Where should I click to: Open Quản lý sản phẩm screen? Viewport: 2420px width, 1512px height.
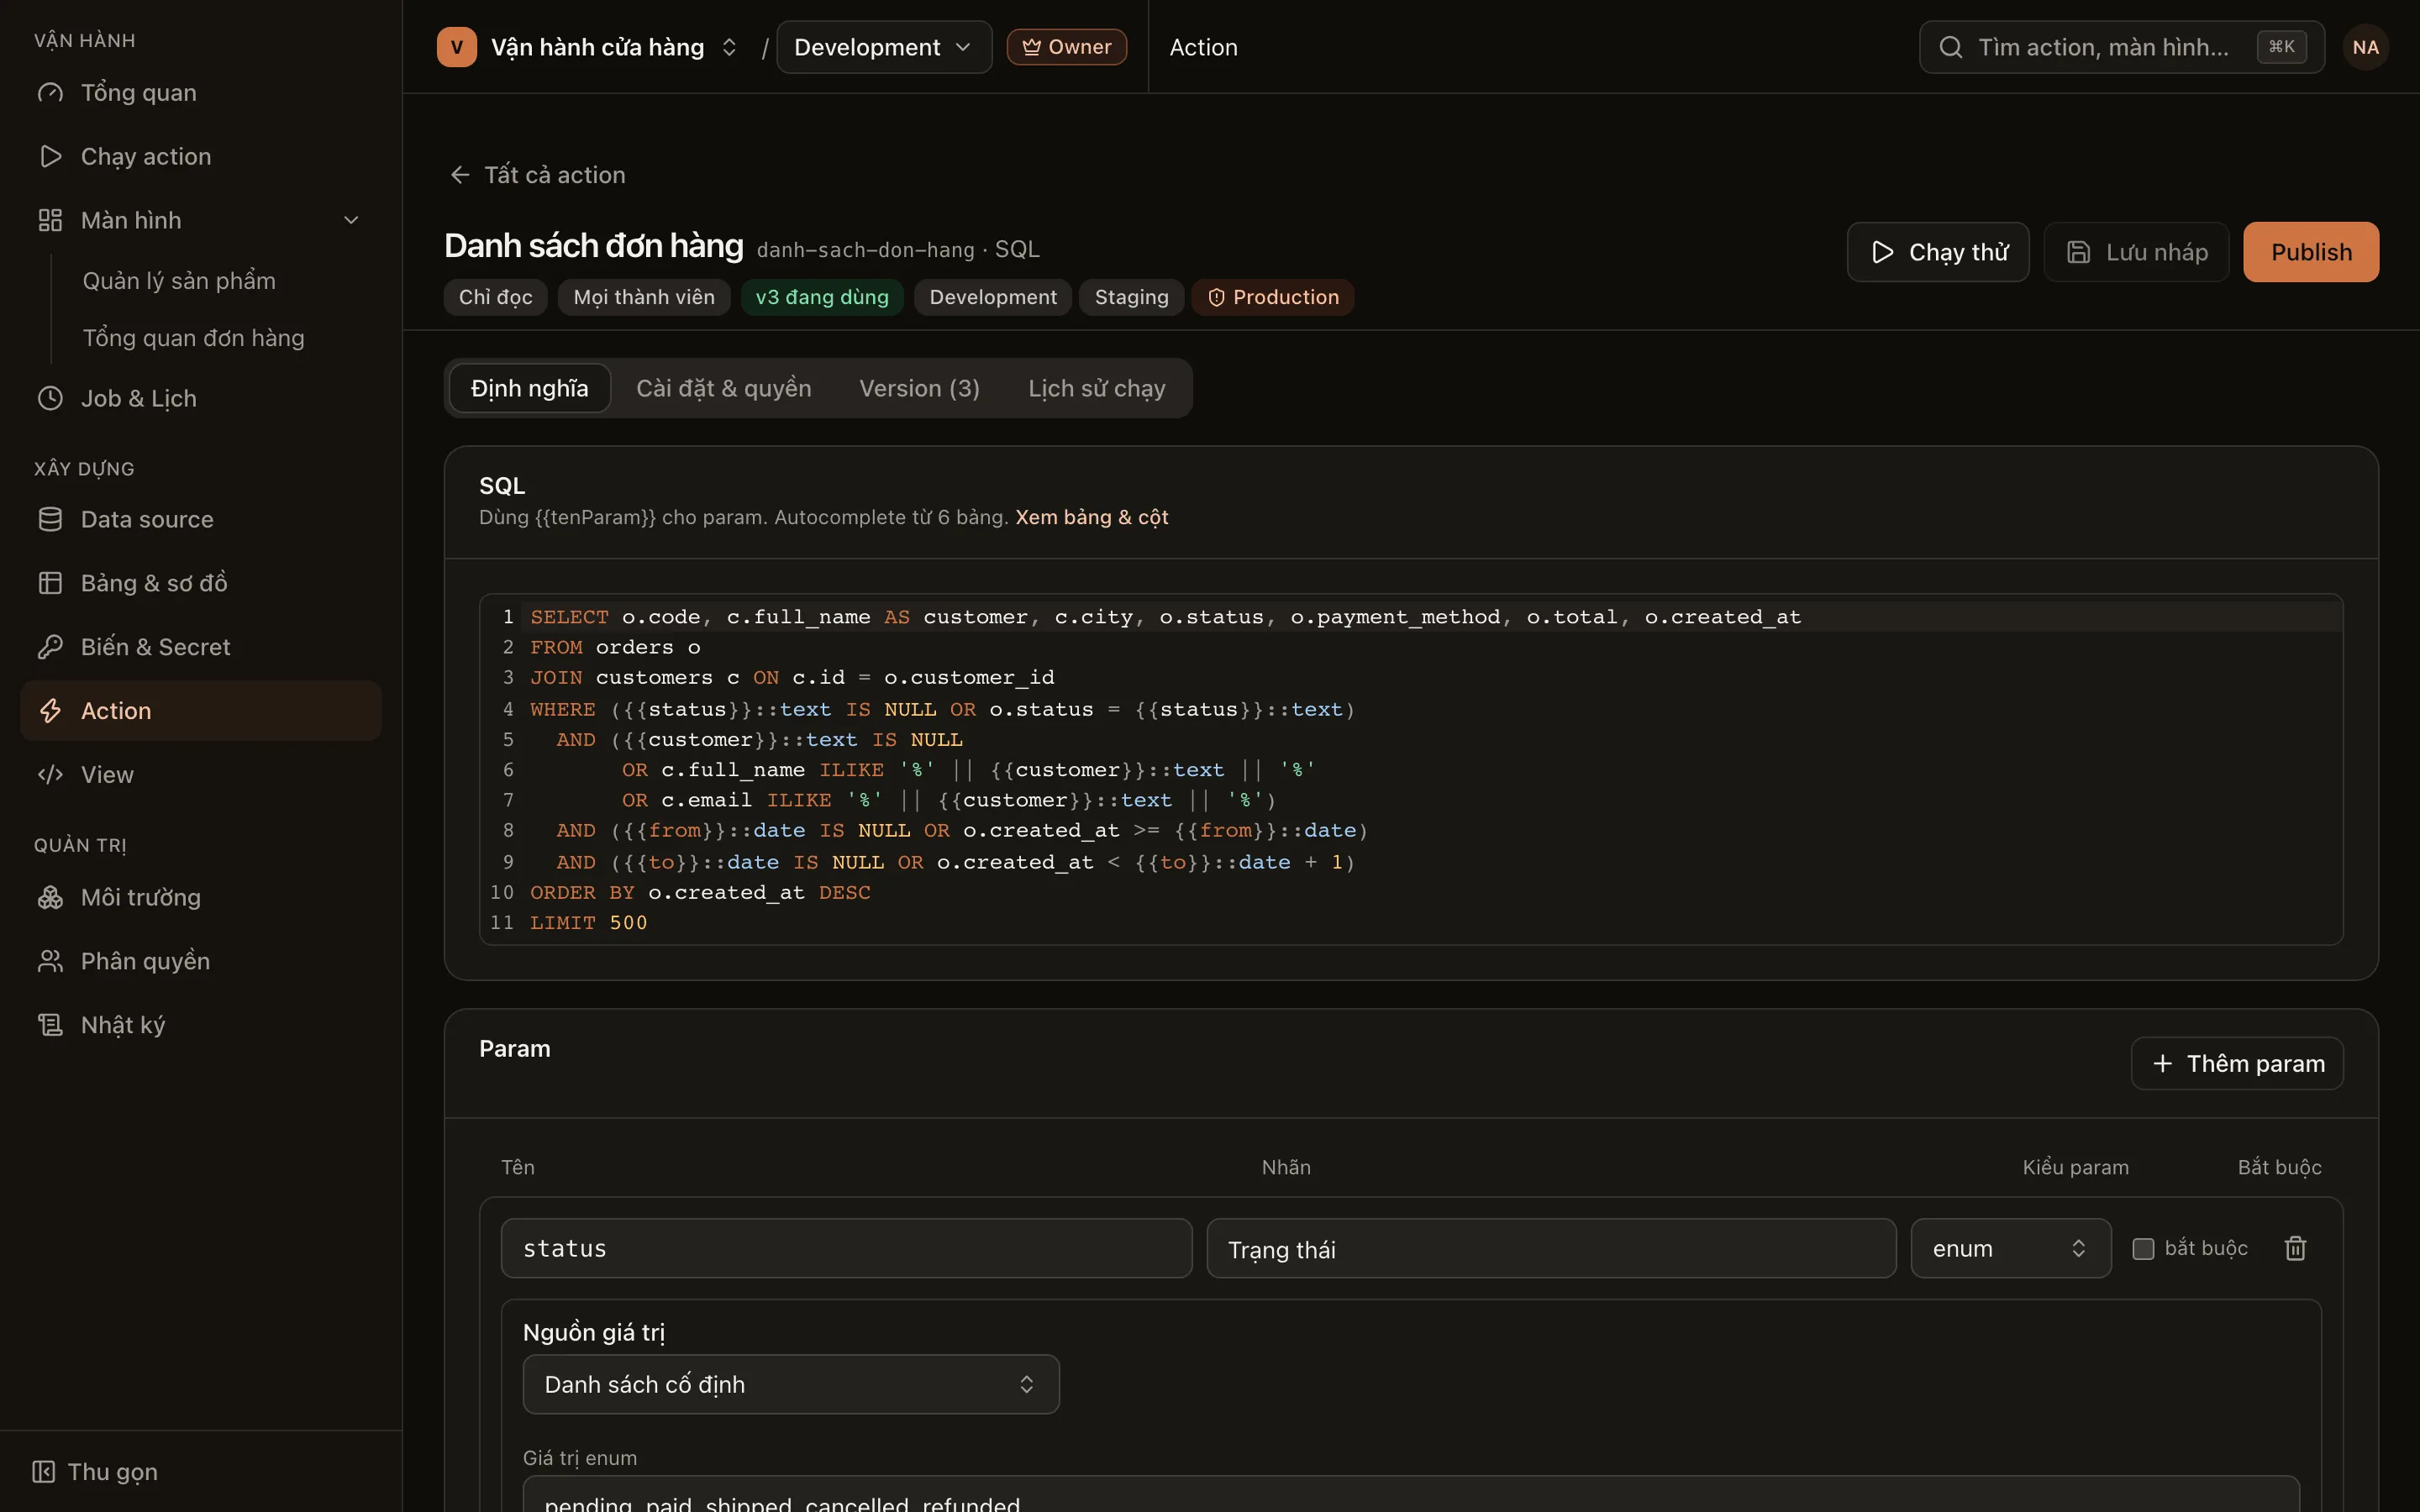point(179,281)
